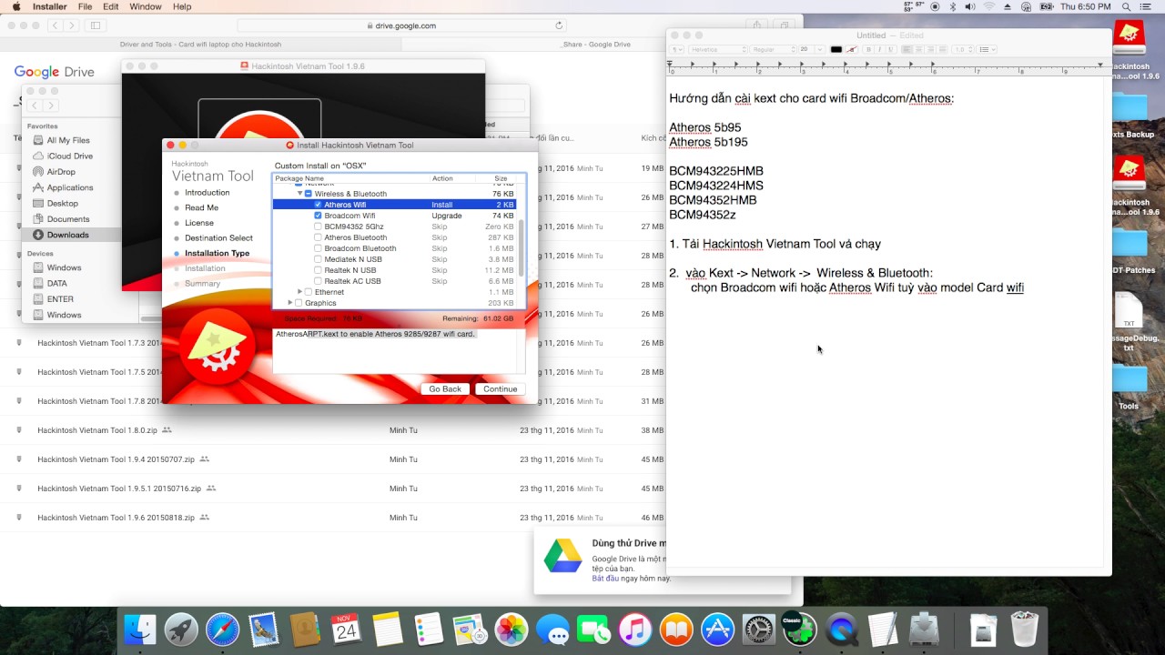Open the Edit menu

pyautogui.click(x=111, y=6)
